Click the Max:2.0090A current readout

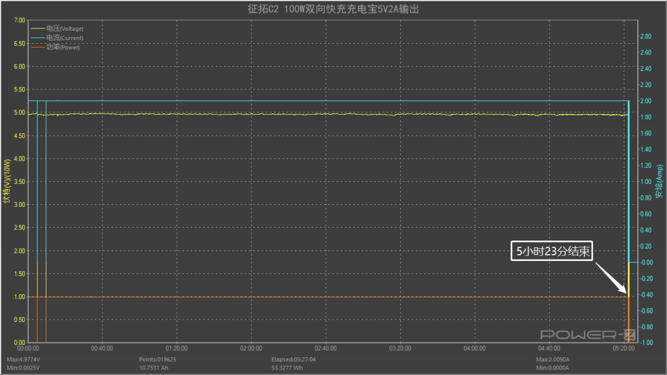pyautogui.click(x=553, y=360)
